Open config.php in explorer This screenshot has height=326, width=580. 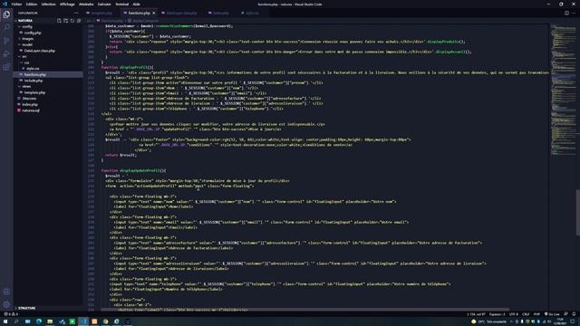coord(33,33)
